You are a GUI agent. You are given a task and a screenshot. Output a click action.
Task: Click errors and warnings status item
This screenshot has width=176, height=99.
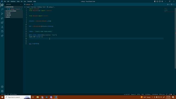point(4,94)
